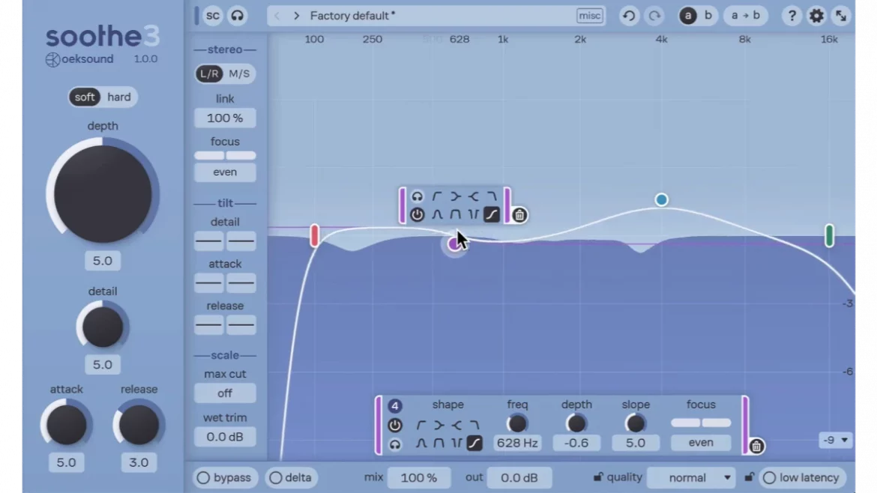Screen dimensions: 877x493
Task: Select bell shape in floating band popup
Action: [437, 214]
